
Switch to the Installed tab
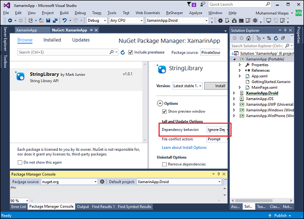[x=52, y=40]
